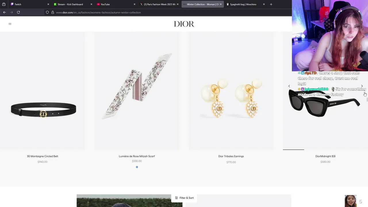Click the DiorMidnight B3I title
This screenshot has width=368, height=207.
point(325,156)
